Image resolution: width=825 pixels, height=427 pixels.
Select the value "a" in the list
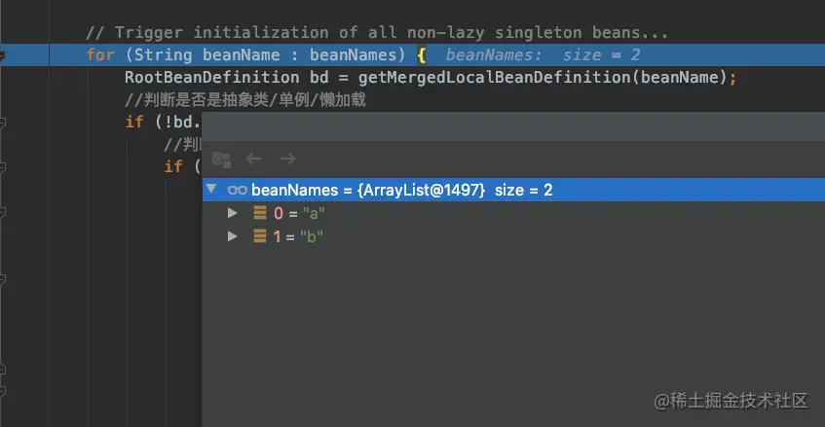coord(314,213)
